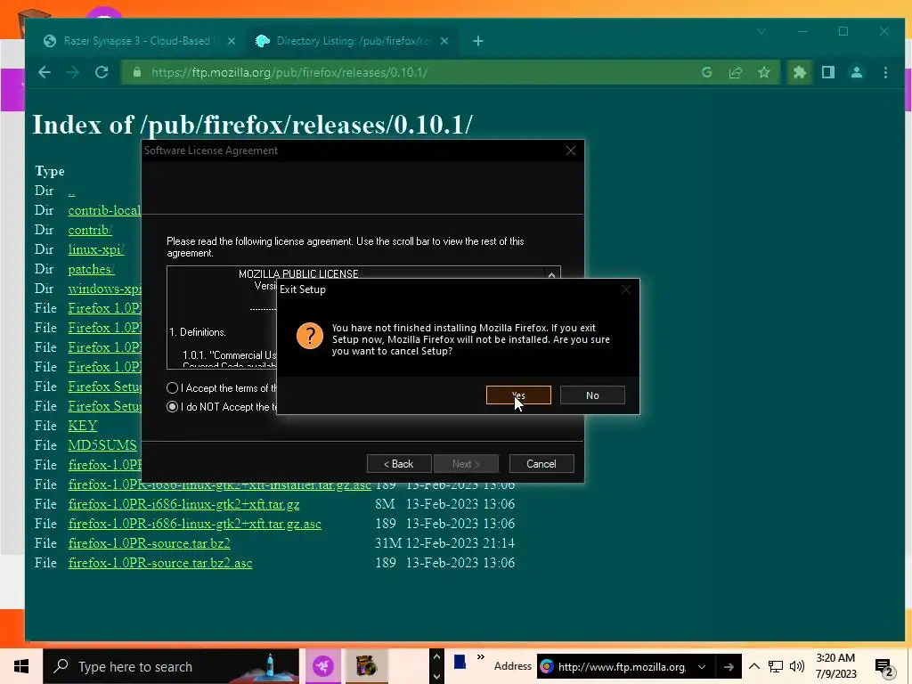Click the taskbar toolbar up arrow
This screenshot has height=684, width=912.
(x=436, y=656)
